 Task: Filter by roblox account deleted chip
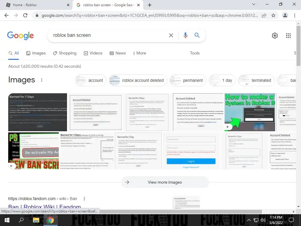(x=138, y=80)
